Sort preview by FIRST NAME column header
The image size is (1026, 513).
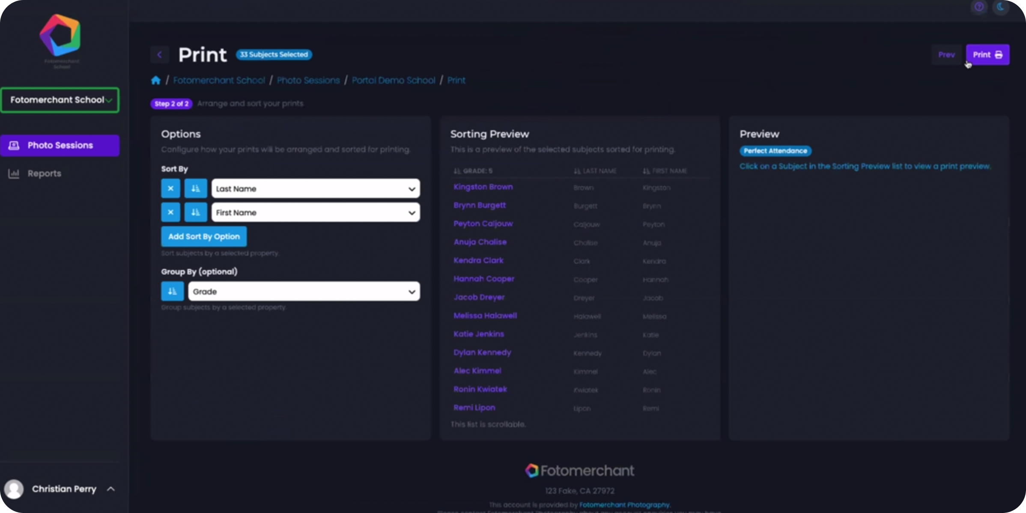(665, 171)
